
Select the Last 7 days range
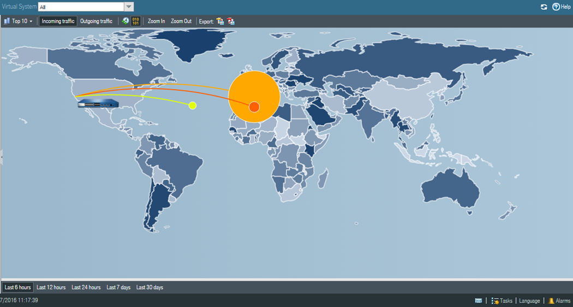click(118, 287)
